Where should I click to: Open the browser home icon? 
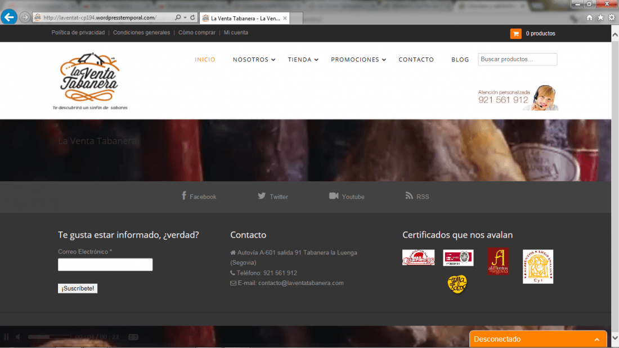click(589, 17)
